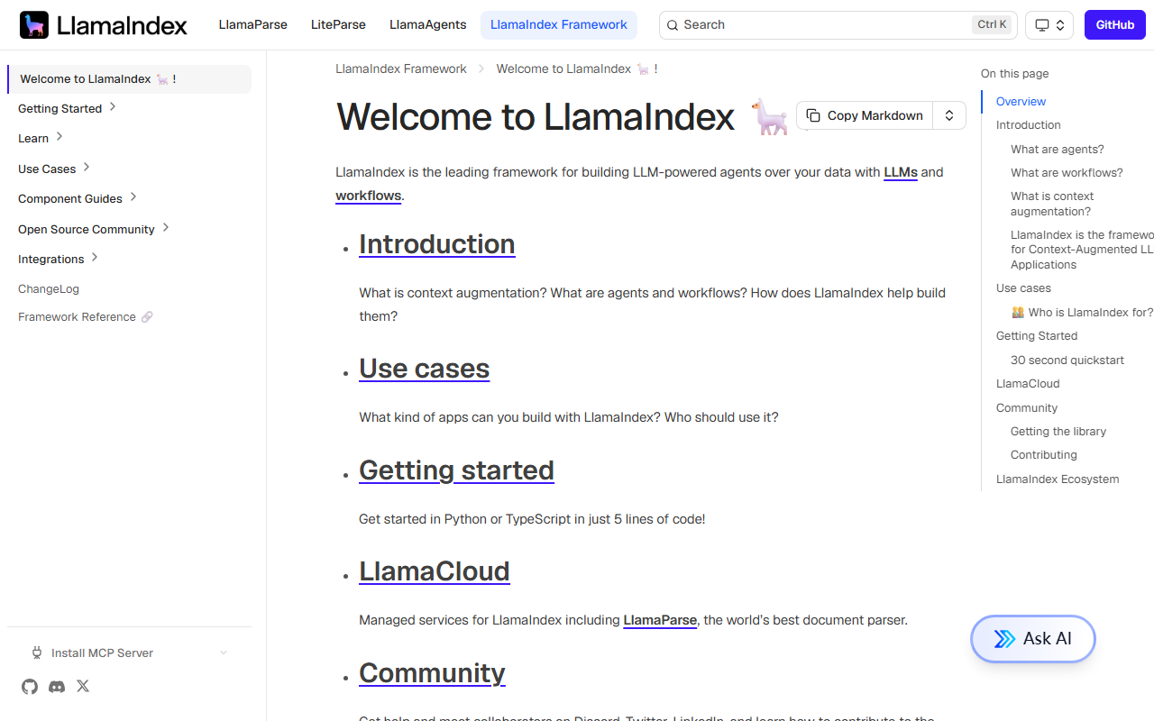Viewport: 1154px width, 721px height.
Task: Open the Use cases heading link
Action: (x=425, y=369)
